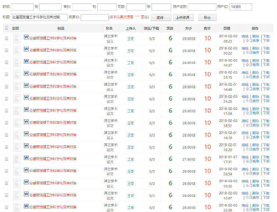This screenshot has width=277, height=212.
Task: Click the 导出 export button
Action: click(207, 18)
